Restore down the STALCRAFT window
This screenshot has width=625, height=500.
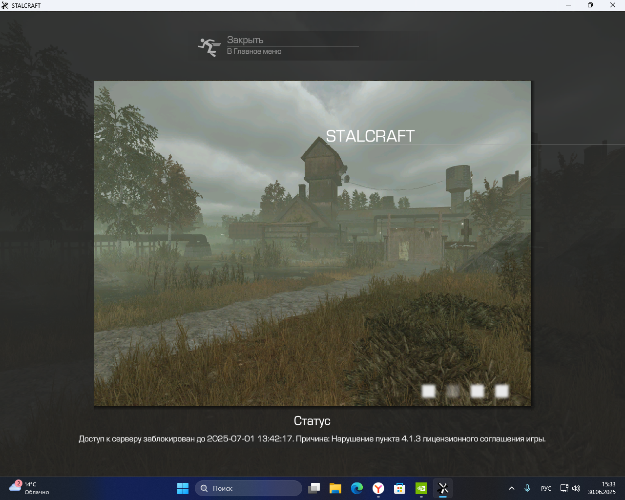tap(590, 5)
